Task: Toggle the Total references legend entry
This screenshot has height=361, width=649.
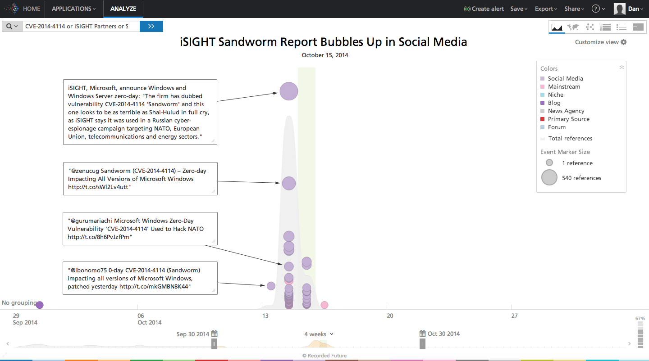Action: coord(567,138)
